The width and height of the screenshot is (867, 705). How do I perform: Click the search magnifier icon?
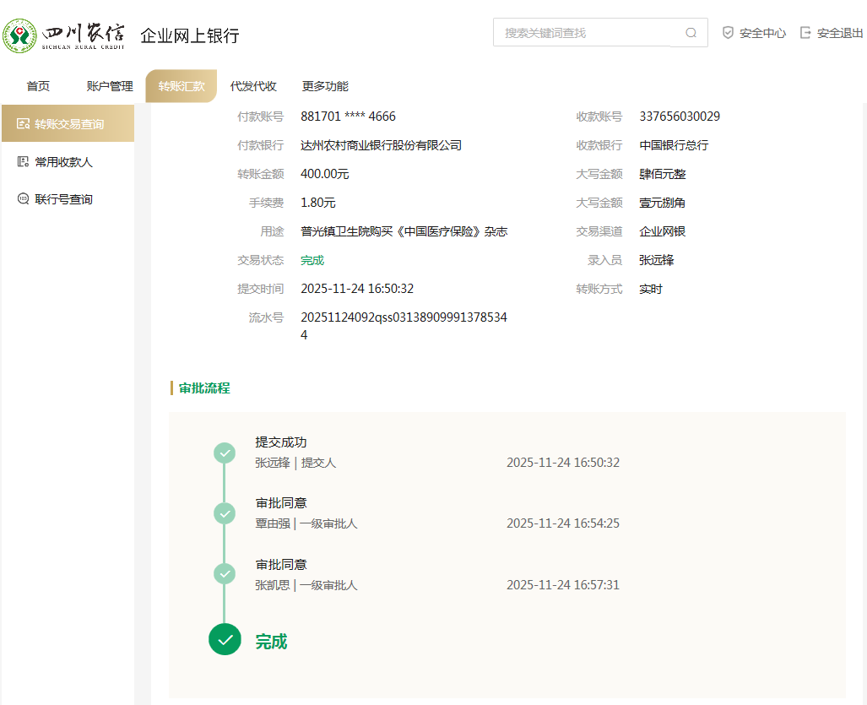(x=691, y=33)
